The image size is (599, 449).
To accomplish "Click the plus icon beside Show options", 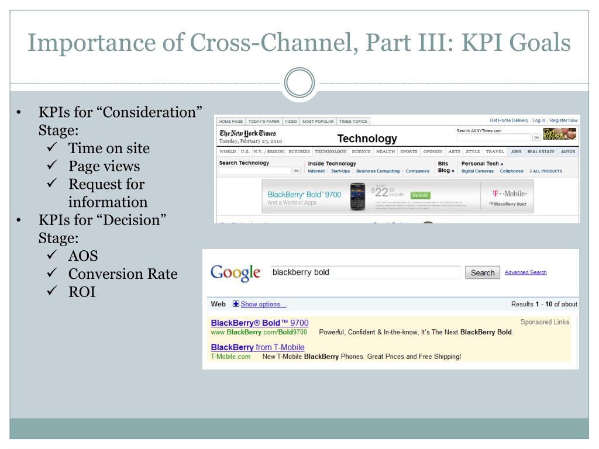I will point(236,304).
